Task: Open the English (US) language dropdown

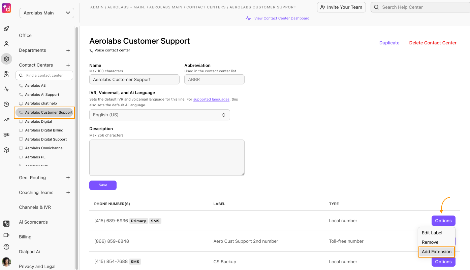Action: 160,115
